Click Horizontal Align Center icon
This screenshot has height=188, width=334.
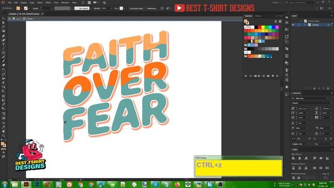[x=300, y=158]
